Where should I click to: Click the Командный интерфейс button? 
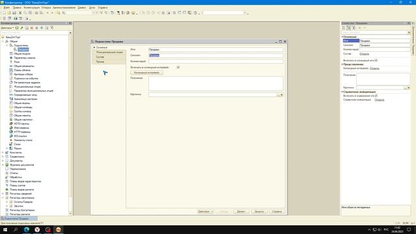pyautogui.click(x=146, y=72)
